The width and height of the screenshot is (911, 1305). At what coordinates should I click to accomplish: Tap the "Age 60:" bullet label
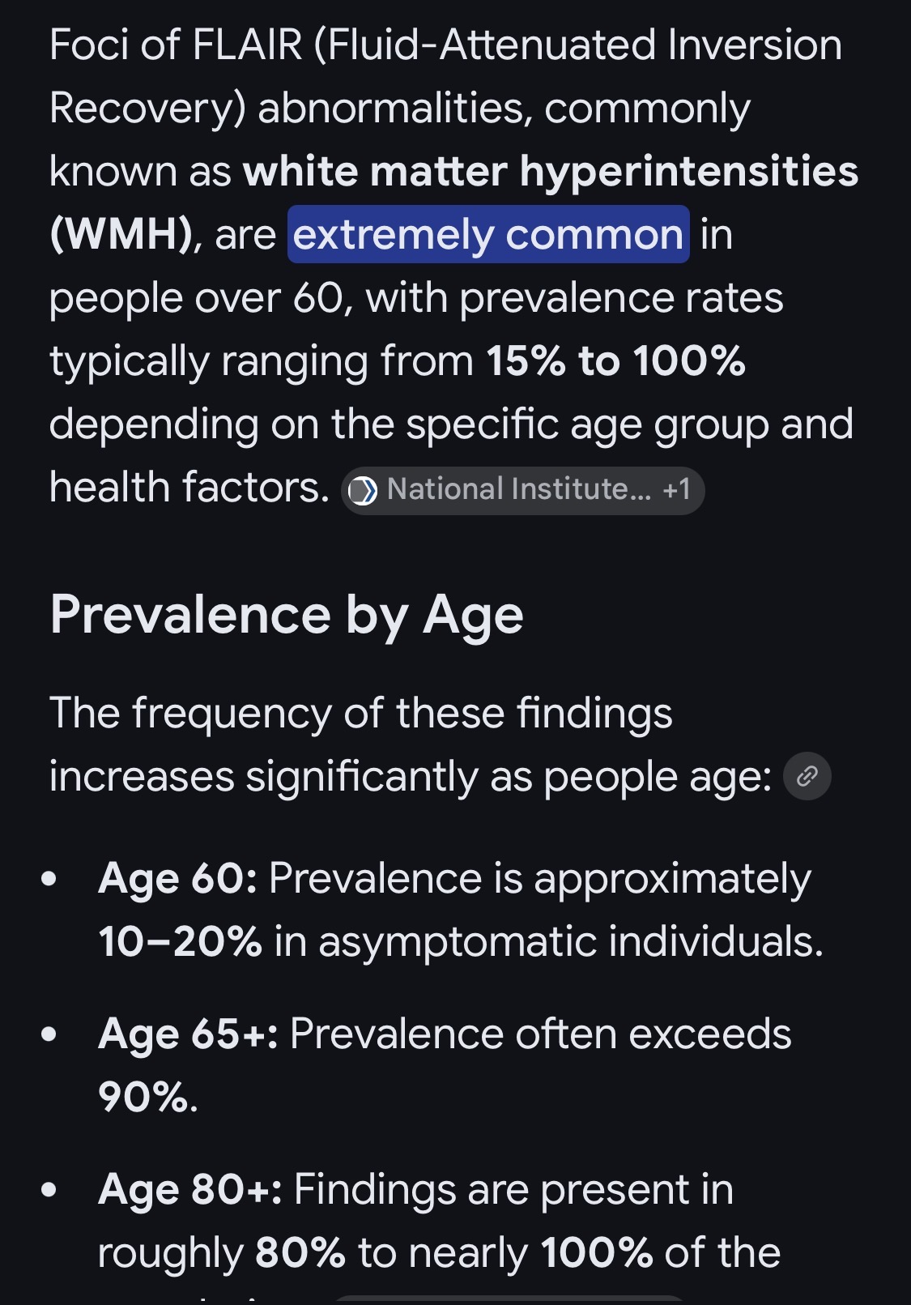[177, 879]
